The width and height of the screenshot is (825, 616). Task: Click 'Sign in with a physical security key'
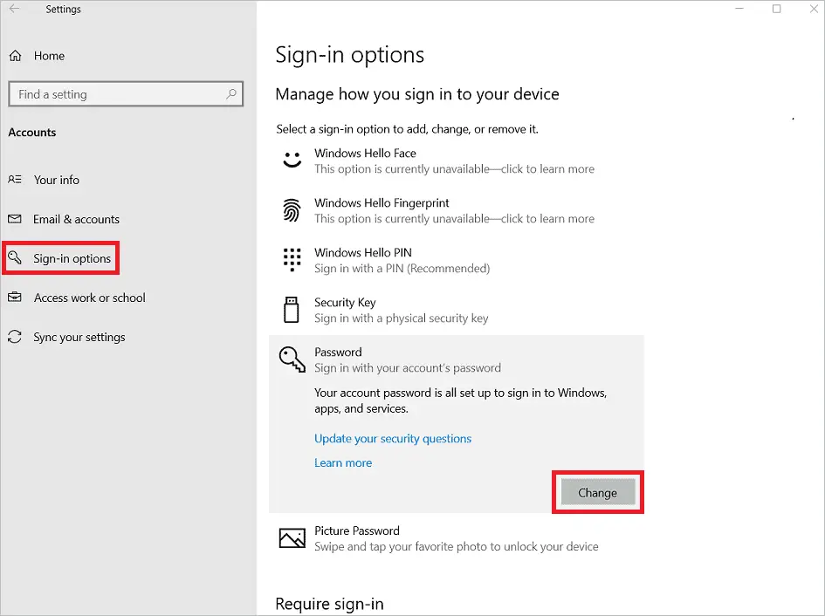pos(402,318)
